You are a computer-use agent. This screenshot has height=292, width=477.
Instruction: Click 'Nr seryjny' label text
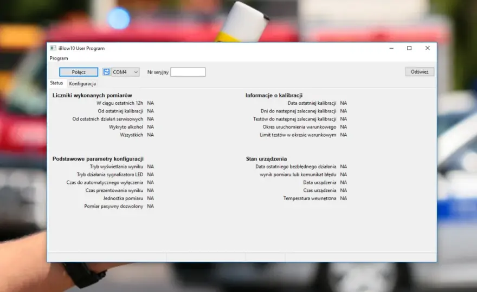coord(158,72)
